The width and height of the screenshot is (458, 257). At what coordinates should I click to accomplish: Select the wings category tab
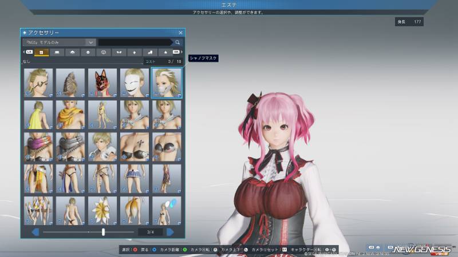tap(119, 53)
